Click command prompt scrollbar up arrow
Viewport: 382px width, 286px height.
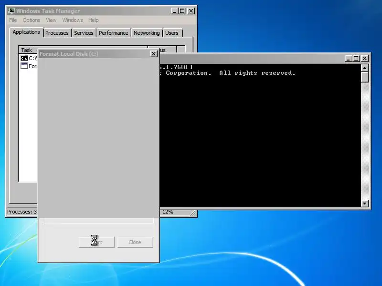coord(364,68)
